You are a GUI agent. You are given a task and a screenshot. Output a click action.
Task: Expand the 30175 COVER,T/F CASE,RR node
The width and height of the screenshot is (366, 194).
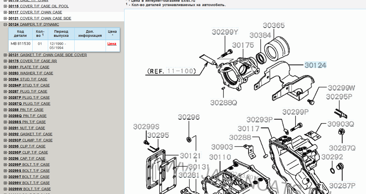tap(5, 61)
